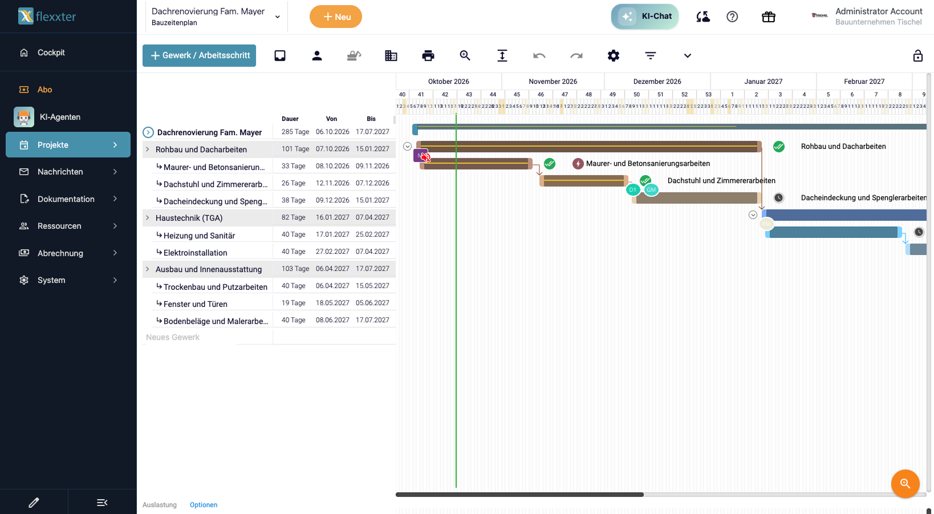Image resolution: width=934 pixels, height=514 pixels.
Task: Click the pencil edit icon in sidebar footer
Action: pos(34,503)
